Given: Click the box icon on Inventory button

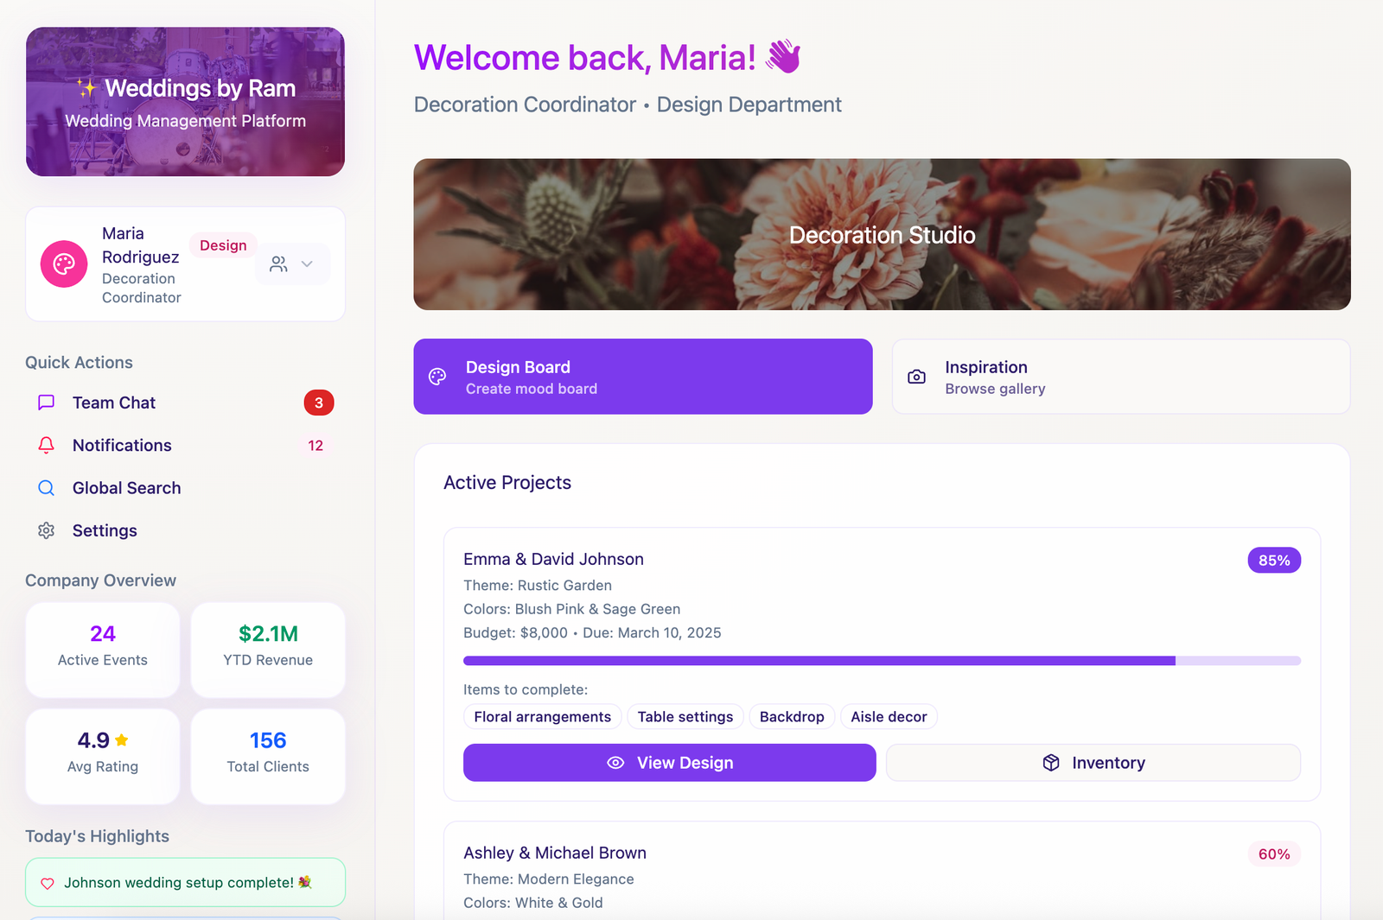Looking at the screenshot, I should (x=1051, y=763).
